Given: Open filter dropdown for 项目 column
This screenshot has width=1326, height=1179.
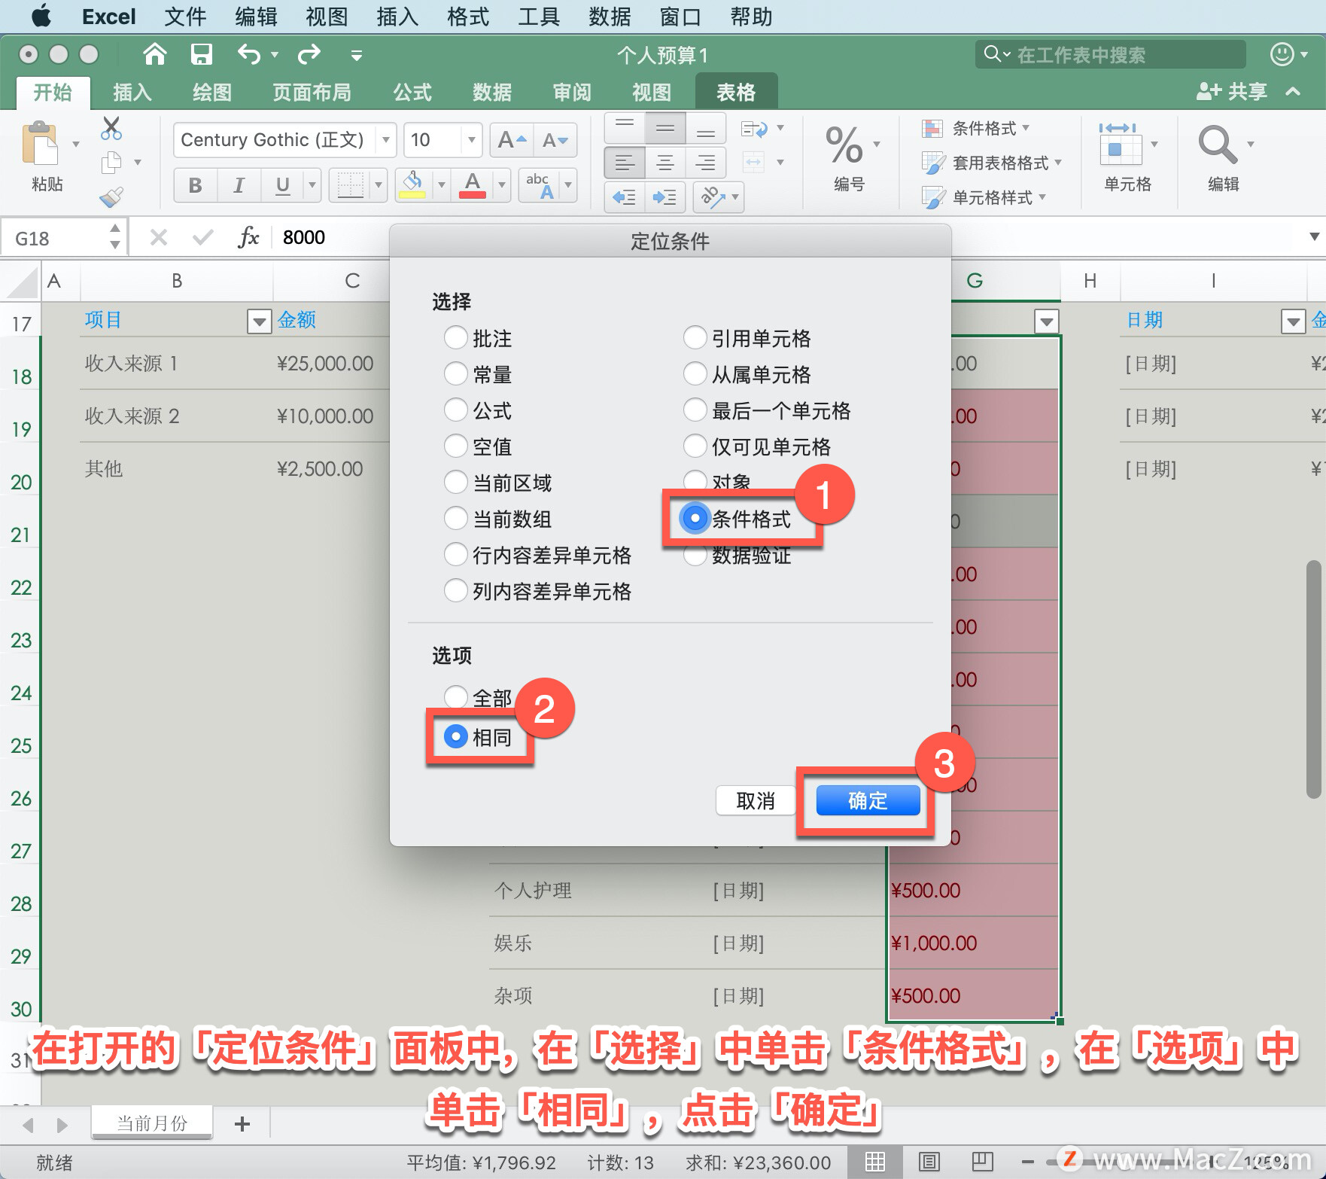Looking at the screenshot, I should [259, 321].
